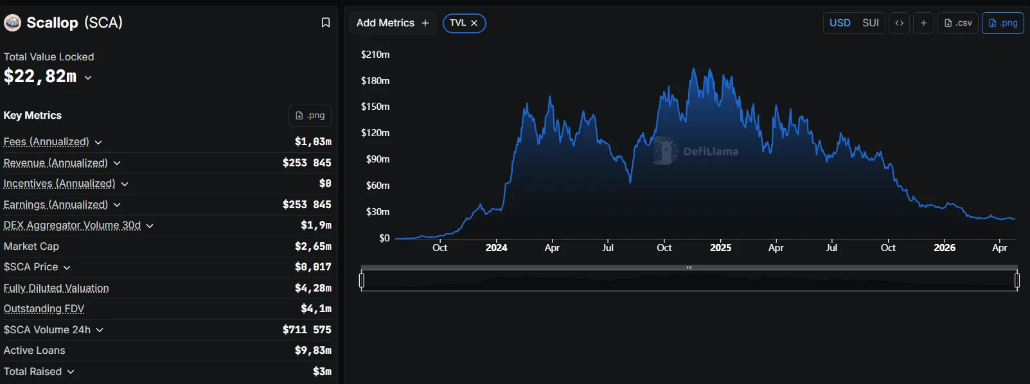Expand the Revenue (Annualized) row
1030x384 pixels.
click(x=117, y=163)
